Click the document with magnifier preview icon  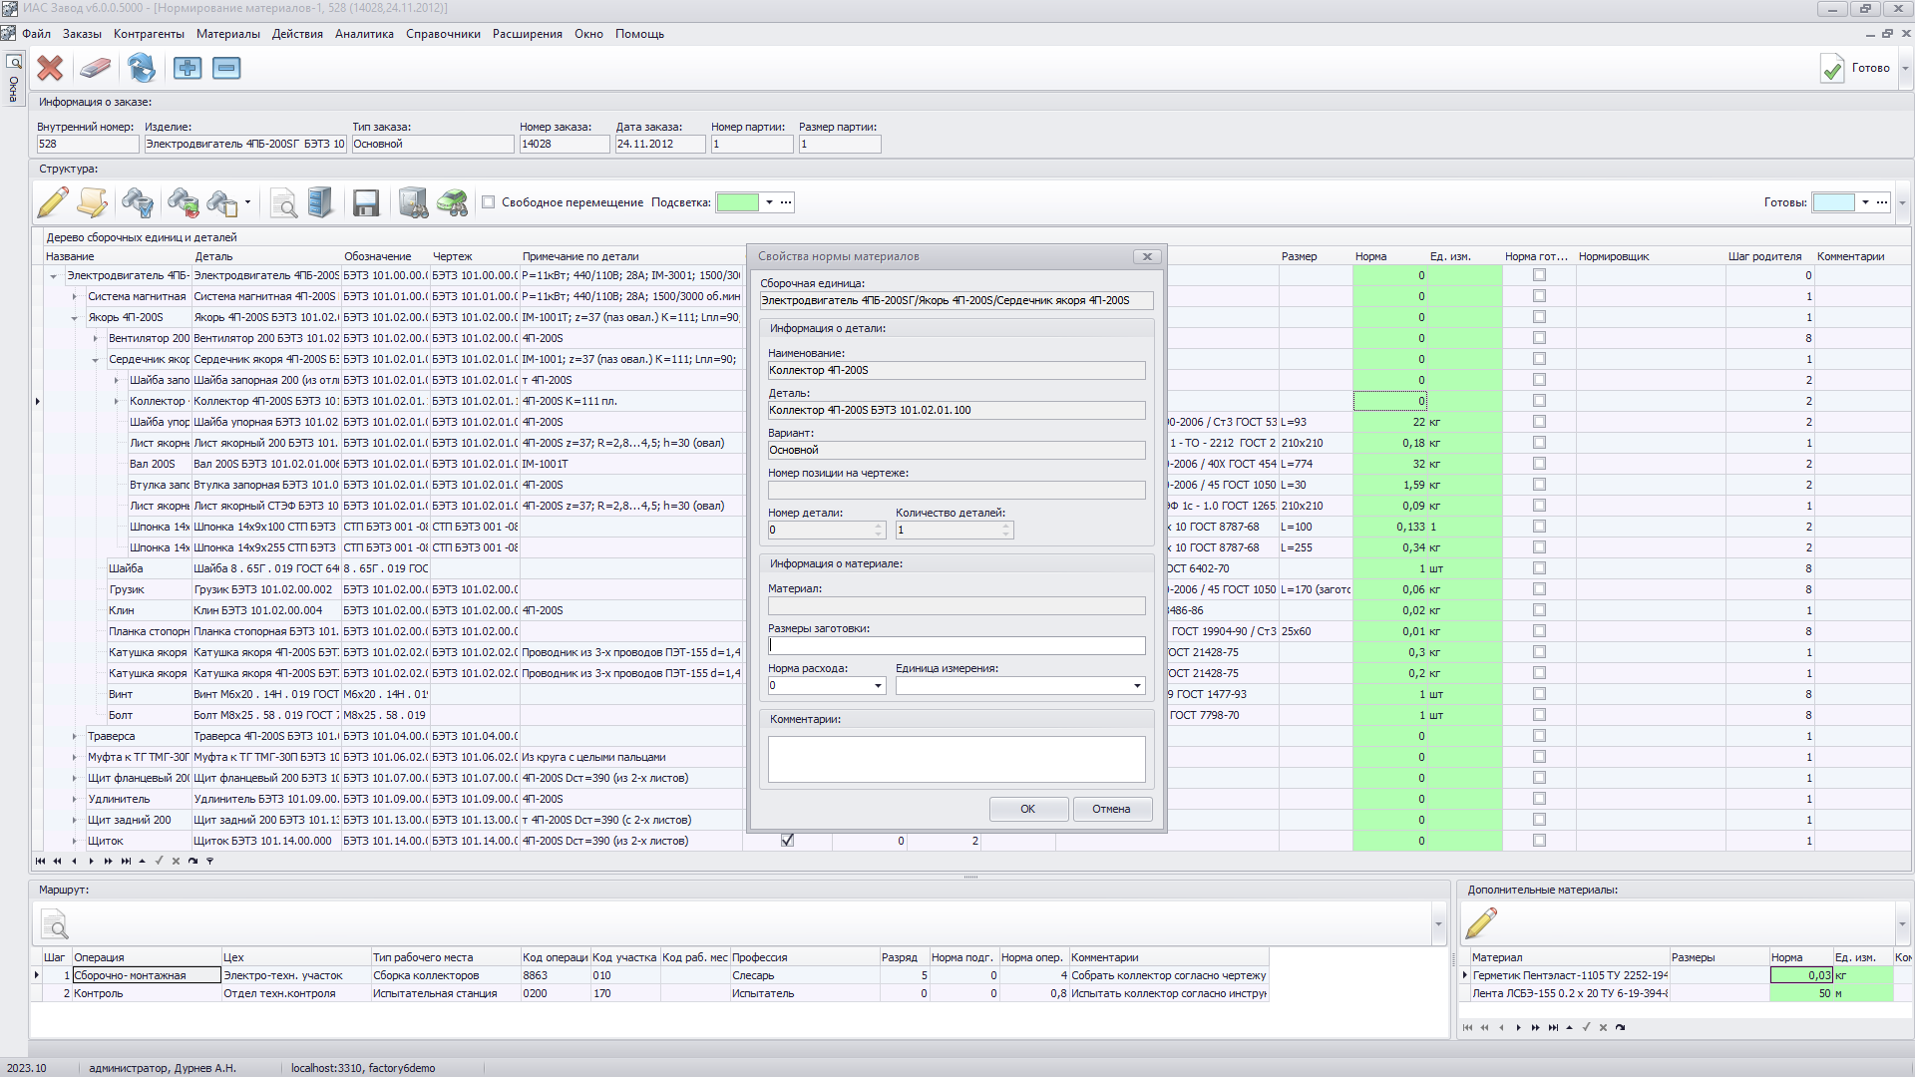[x=283, y=202]
